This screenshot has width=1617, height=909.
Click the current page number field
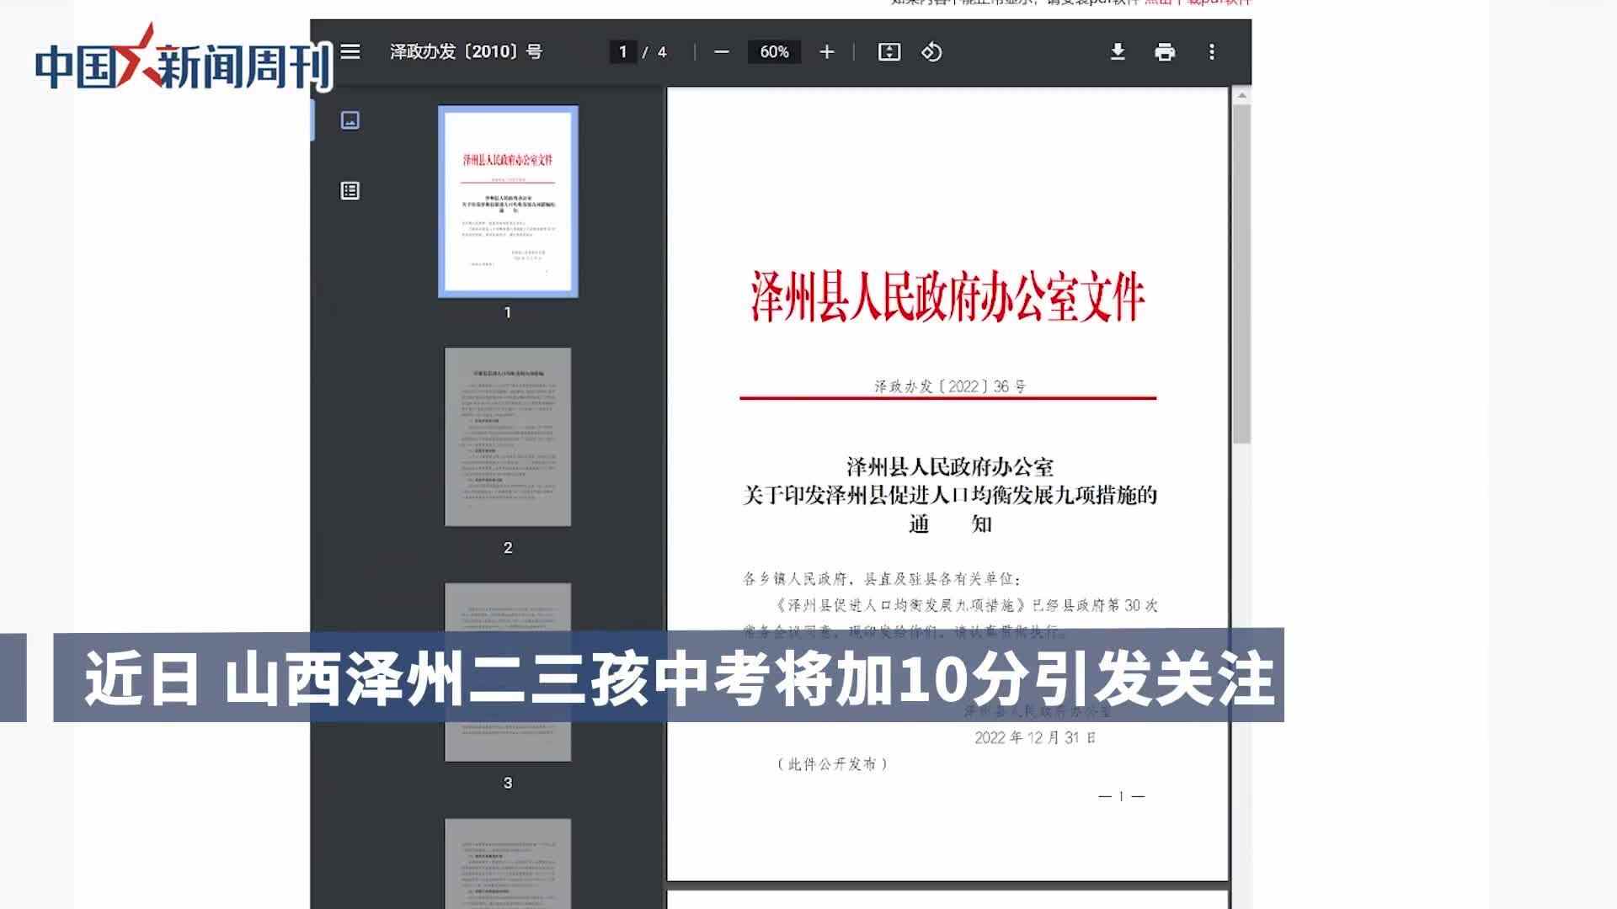point(623,52)
